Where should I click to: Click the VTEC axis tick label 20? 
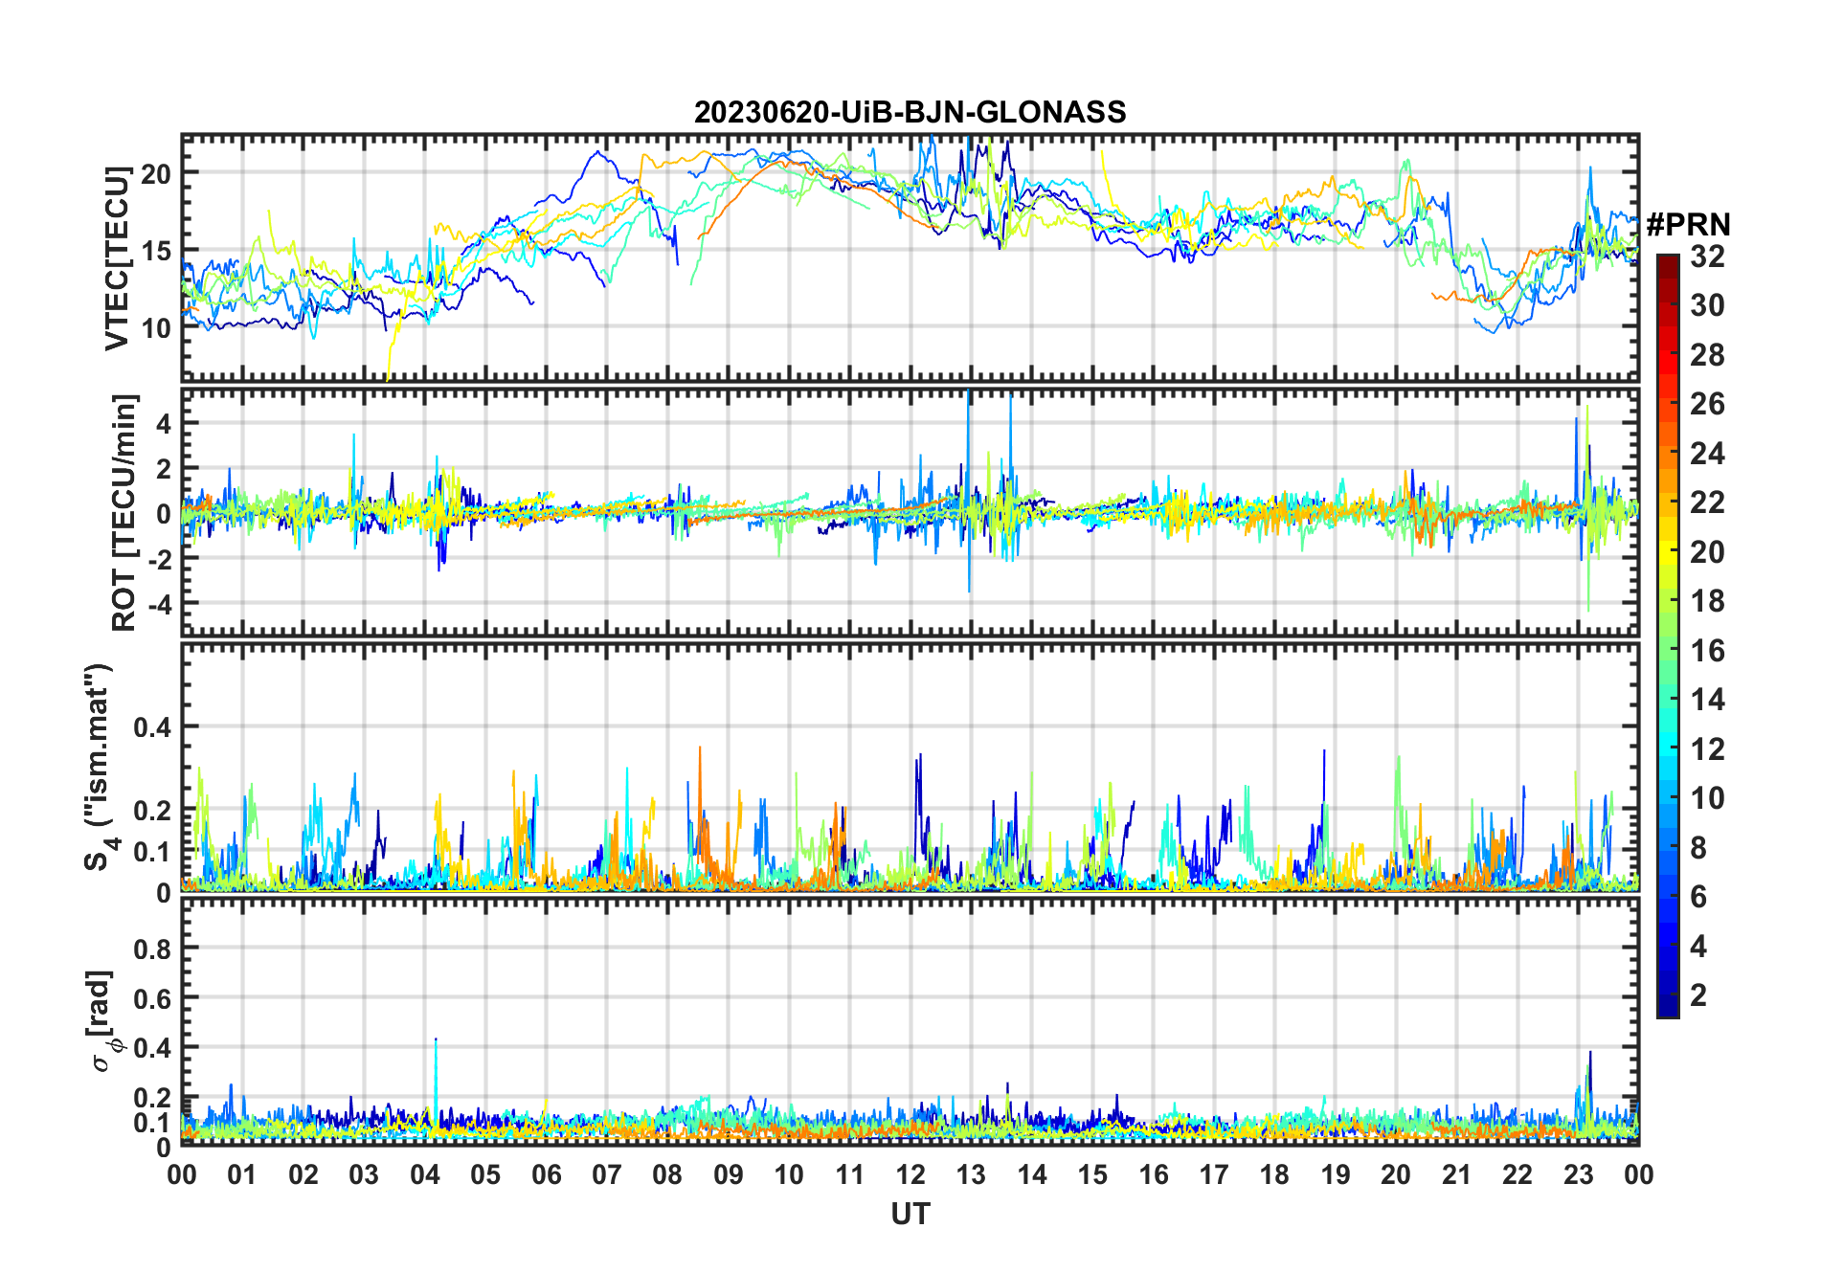click(155, 174)
